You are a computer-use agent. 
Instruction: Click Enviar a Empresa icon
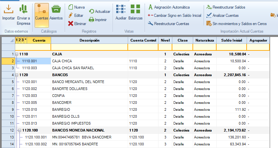(23, 10)
